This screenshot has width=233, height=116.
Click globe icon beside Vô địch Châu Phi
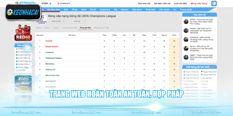click(17, 61)
